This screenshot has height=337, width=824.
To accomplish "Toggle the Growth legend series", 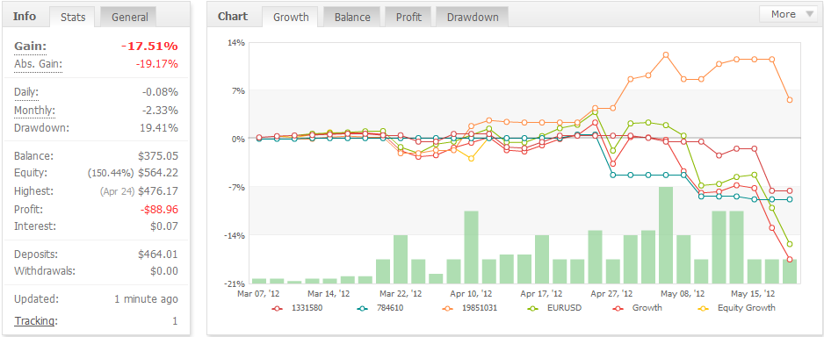I will (x=638, y=308).
